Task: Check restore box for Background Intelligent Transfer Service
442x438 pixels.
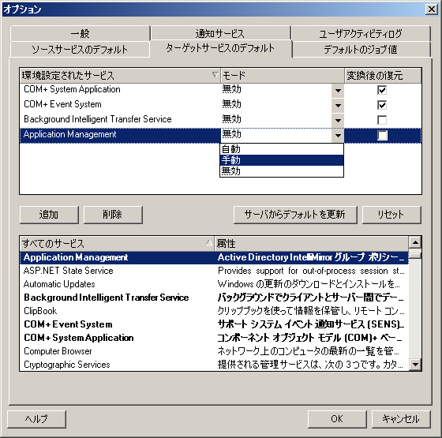Action: pos(382,120)
